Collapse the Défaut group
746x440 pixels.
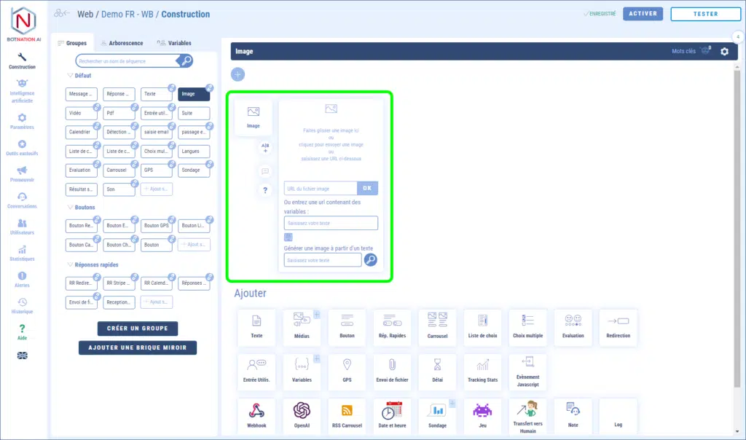coord(70,75)
